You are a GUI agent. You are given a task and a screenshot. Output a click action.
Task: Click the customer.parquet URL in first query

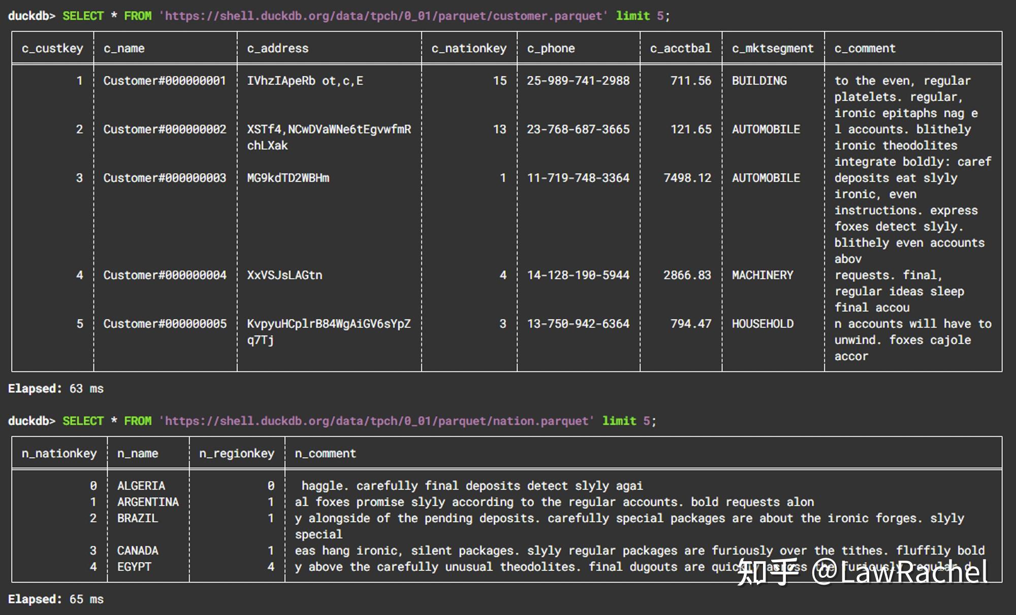[x=383, y=16]
